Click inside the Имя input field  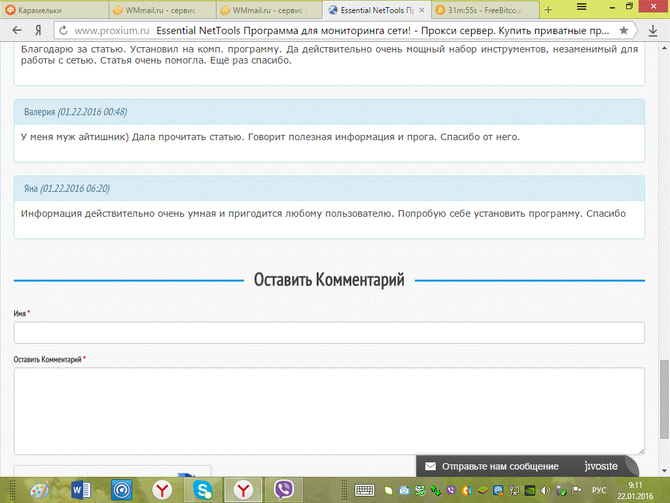click(x=329, y=333)
